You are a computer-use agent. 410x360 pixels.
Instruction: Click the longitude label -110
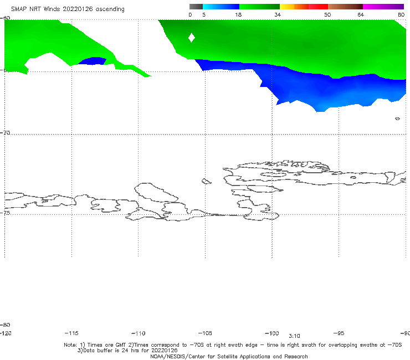click(x=139, y=333)
